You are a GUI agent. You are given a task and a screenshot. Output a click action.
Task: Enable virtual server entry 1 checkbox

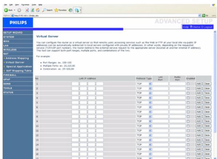[x=188, y=84]
